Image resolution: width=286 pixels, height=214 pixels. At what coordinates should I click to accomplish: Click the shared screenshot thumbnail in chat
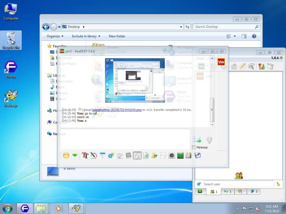(135, 81)
